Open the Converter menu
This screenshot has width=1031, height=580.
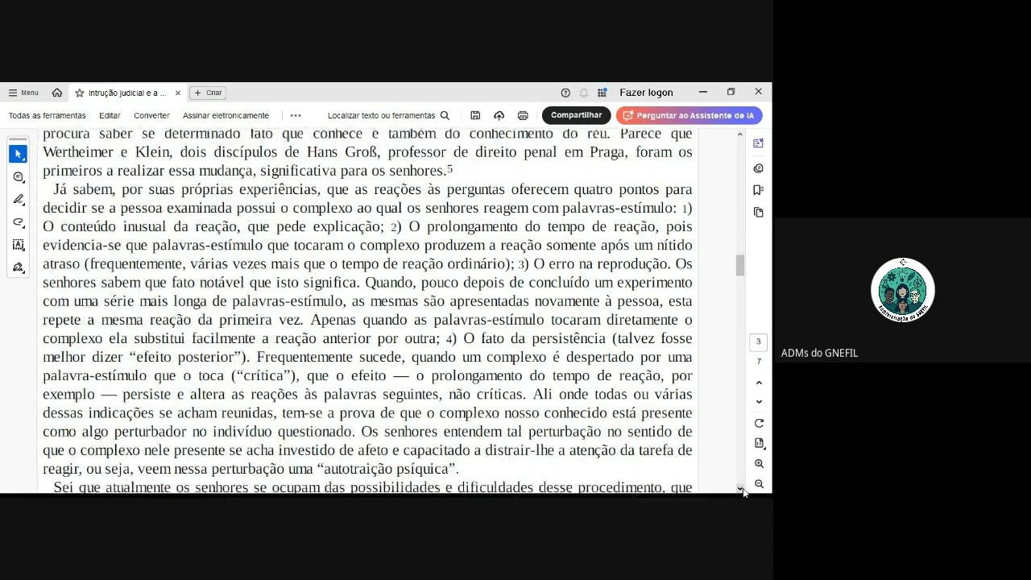tap(151, 115)
